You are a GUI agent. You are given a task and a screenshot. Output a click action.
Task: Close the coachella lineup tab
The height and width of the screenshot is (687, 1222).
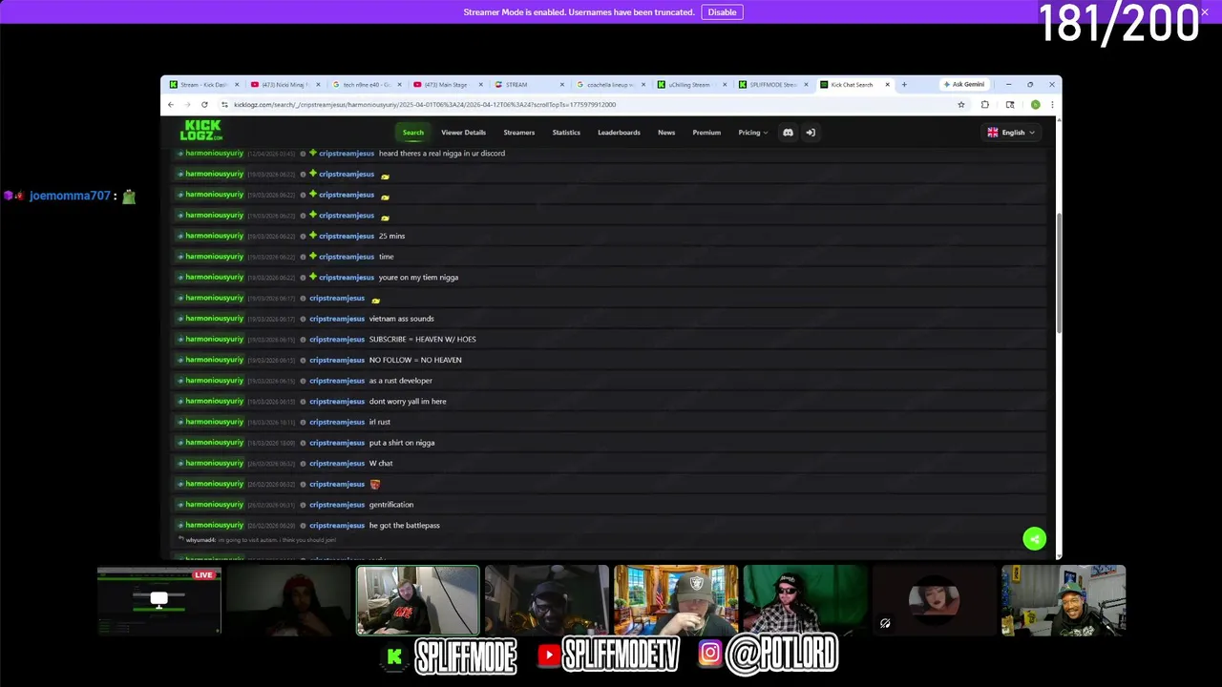[643, 85]
